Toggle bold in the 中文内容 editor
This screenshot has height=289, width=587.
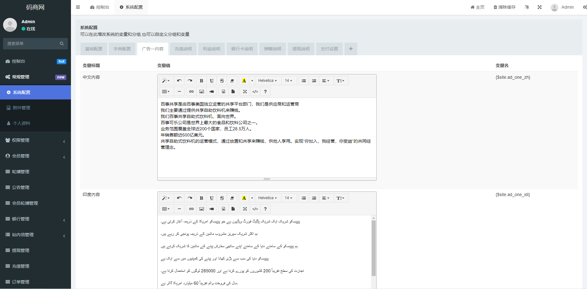[201, 81]
